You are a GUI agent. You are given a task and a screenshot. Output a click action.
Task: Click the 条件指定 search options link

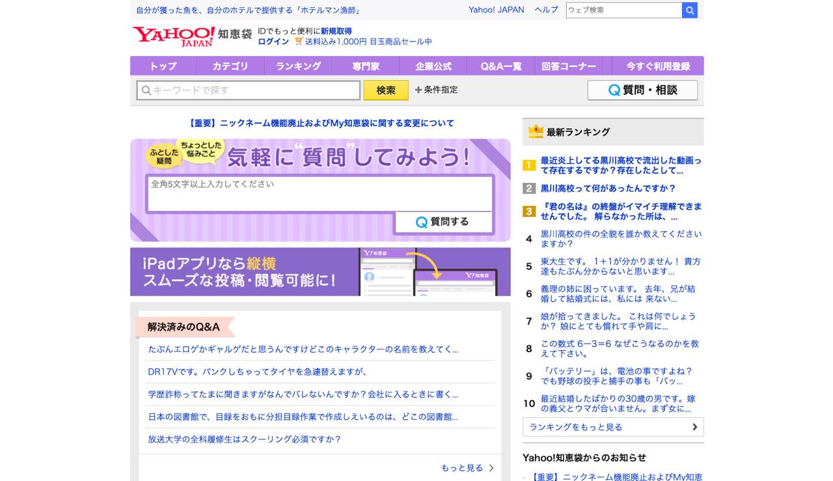point(441,90)
